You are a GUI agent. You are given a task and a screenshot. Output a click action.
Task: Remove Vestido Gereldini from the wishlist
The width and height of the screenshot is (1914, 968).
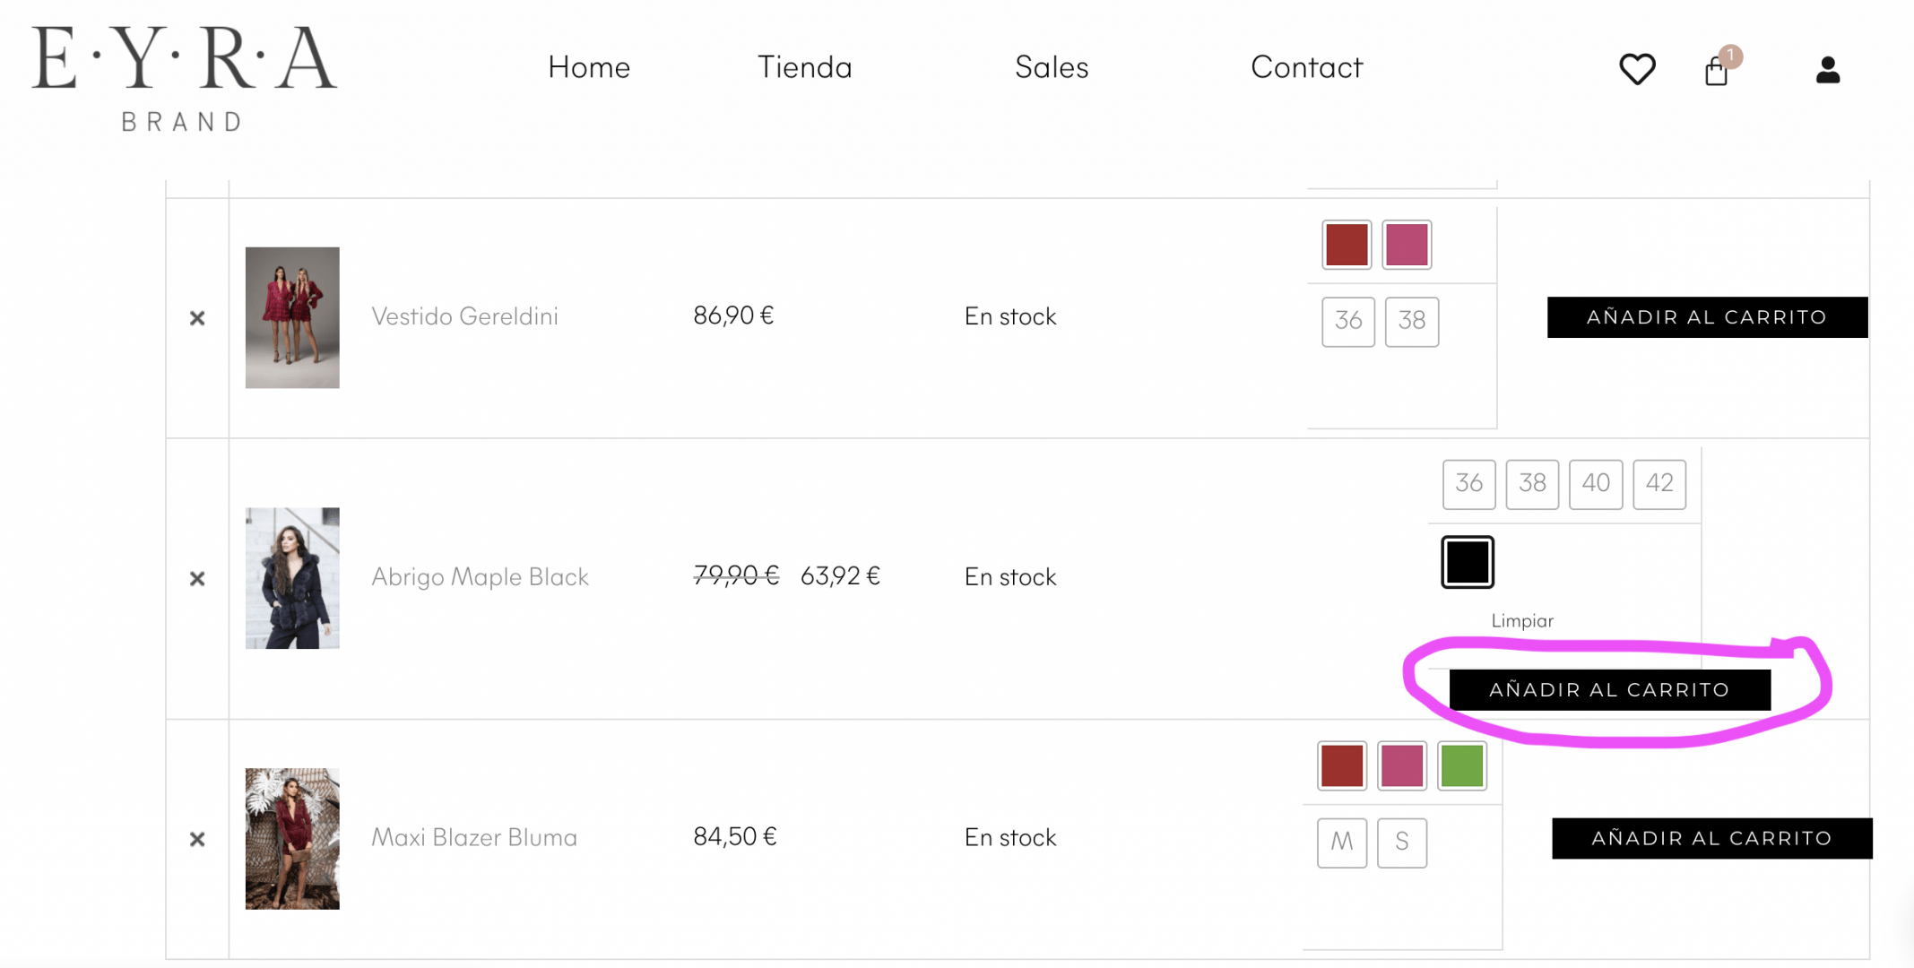coord(197,318)
